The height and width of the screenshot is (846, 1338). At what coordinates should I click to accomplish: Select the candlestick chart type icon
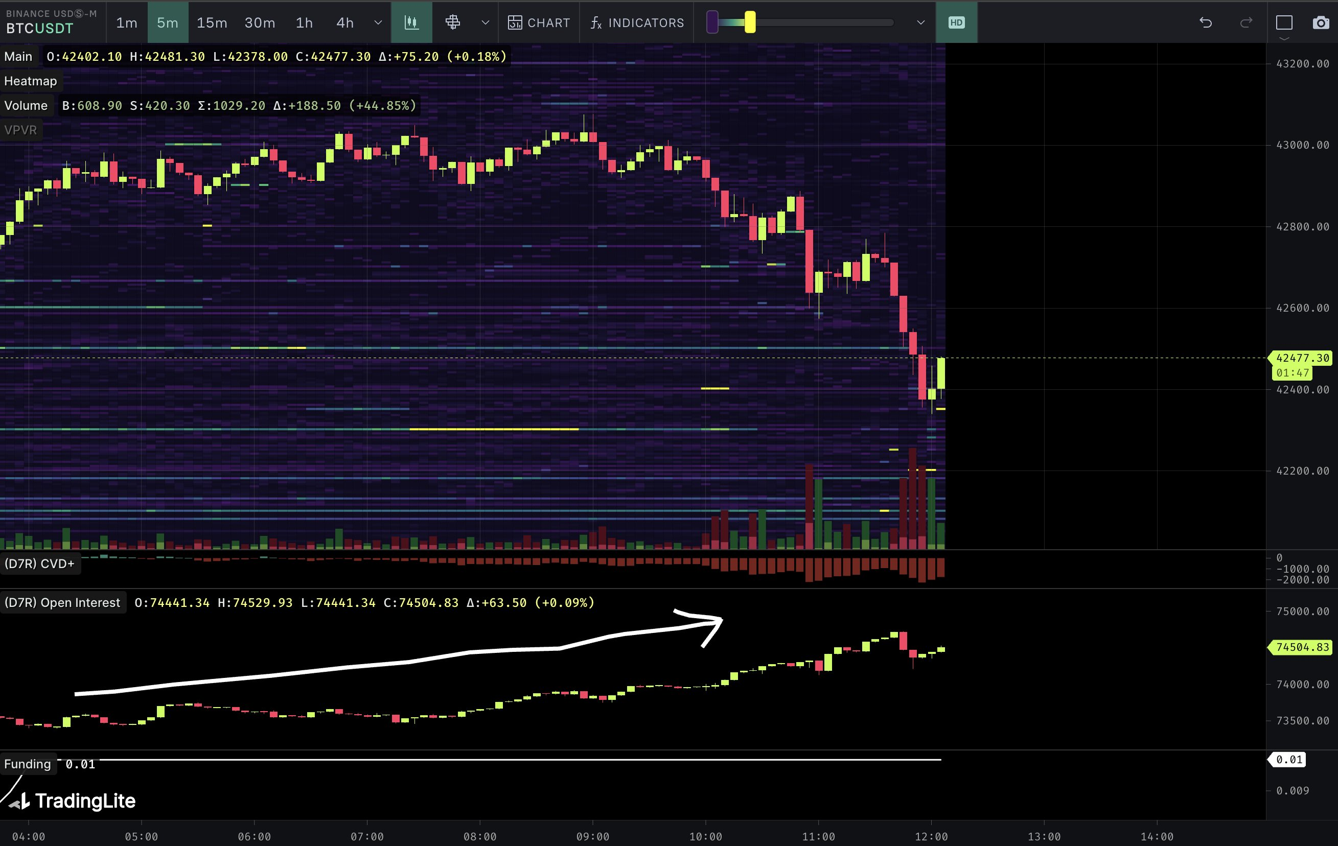pos(411,23)
